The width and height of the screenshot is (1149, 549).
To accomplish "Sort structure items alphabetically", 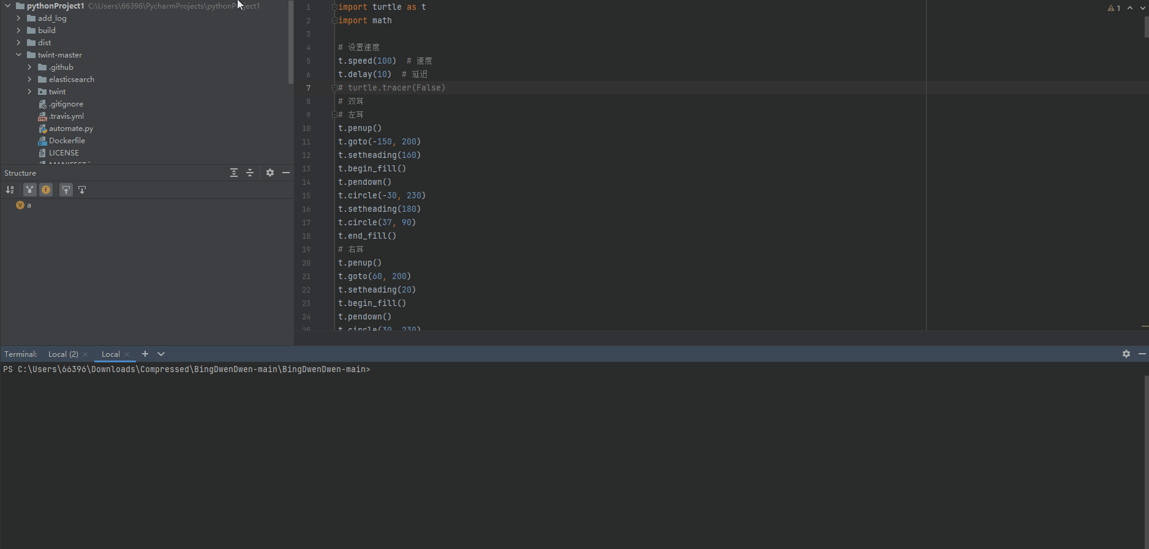I will (x=10, y=190).
